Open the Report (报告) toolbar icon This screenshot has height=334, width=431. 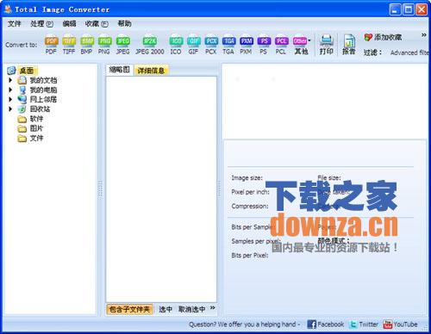point(349,45)
